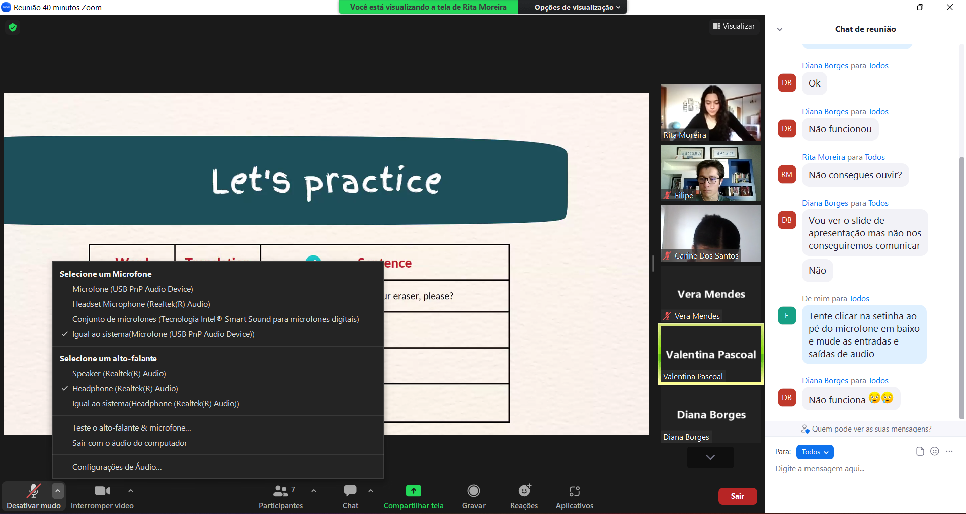Click the RM avatar in chat

coord(787,175)
